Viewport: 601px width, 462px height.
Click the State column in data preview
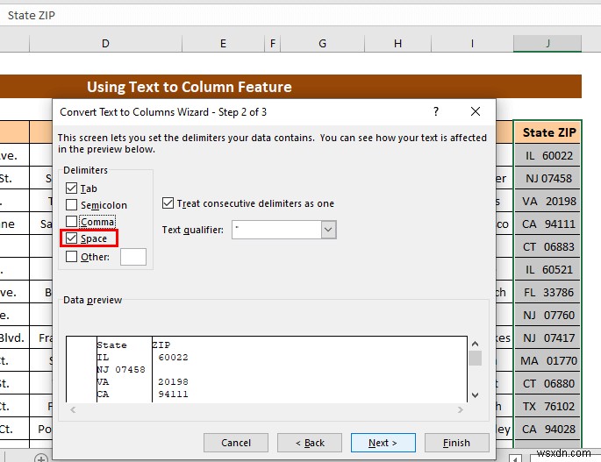coord(125,369)
